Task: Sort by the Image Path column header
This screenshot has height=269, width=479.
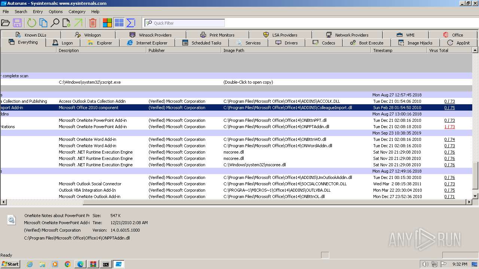Action: tap(296, 50)
